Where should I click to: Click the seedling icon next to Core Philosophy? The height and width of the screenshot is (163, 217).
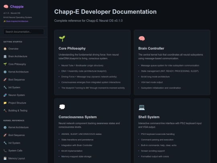tap(5, 64)
